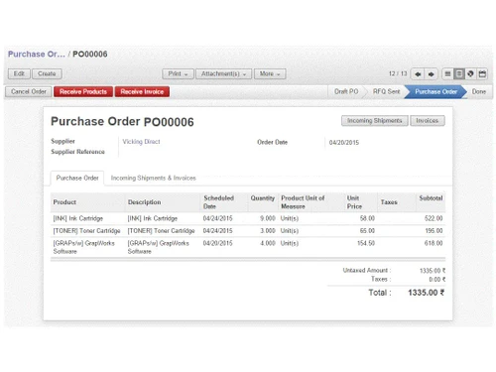Switch to form view icon
496x372 pixels.
pyautogui.click(x=459, y=73)
